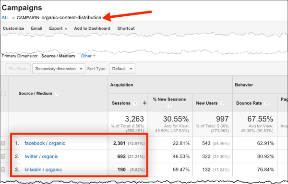This screenshot has width=288, height=184.
Task: Click average new sessions 30.55%
Action: (x=176, y=119)
